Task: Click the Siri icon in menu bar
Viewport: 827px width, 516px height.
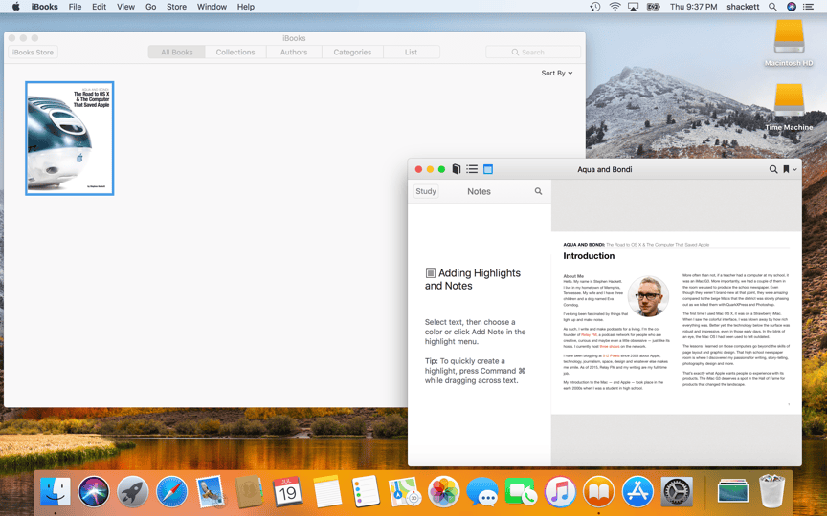Action: [x=792, y=7]
